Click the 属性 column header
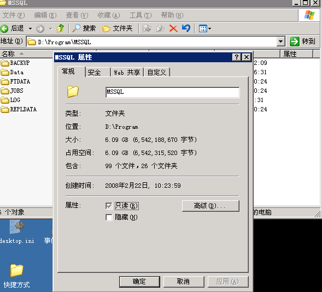The width and height of the screenshot is (322, 292). [x=296, y=53]
